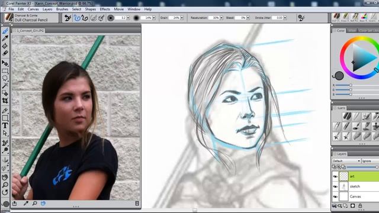
Task: Click the dropper icon below reference image
Action: point(26,204)
